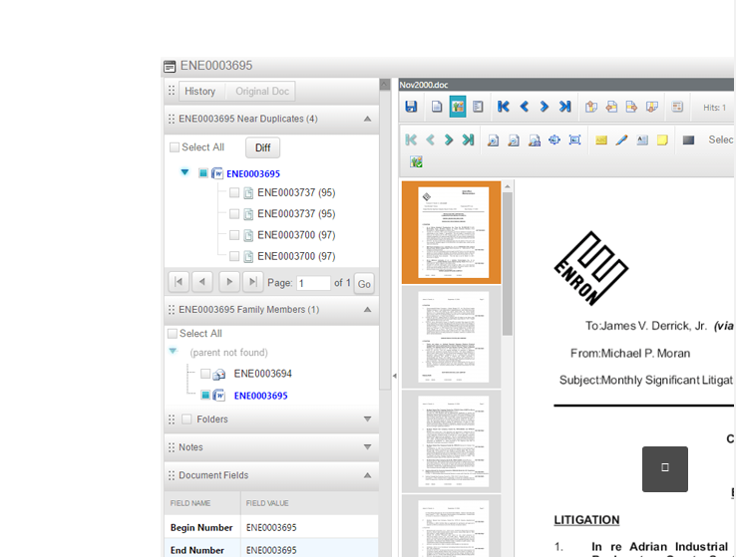Open the History tab
The image size is (736, 557).
tap(199, 91)
